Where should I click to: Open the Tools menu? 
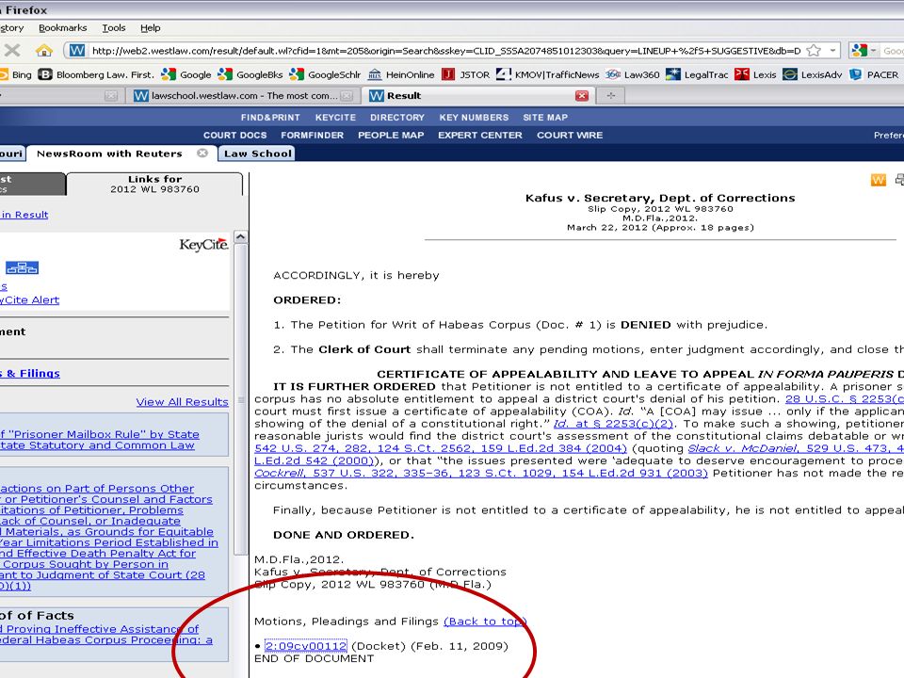114,27
